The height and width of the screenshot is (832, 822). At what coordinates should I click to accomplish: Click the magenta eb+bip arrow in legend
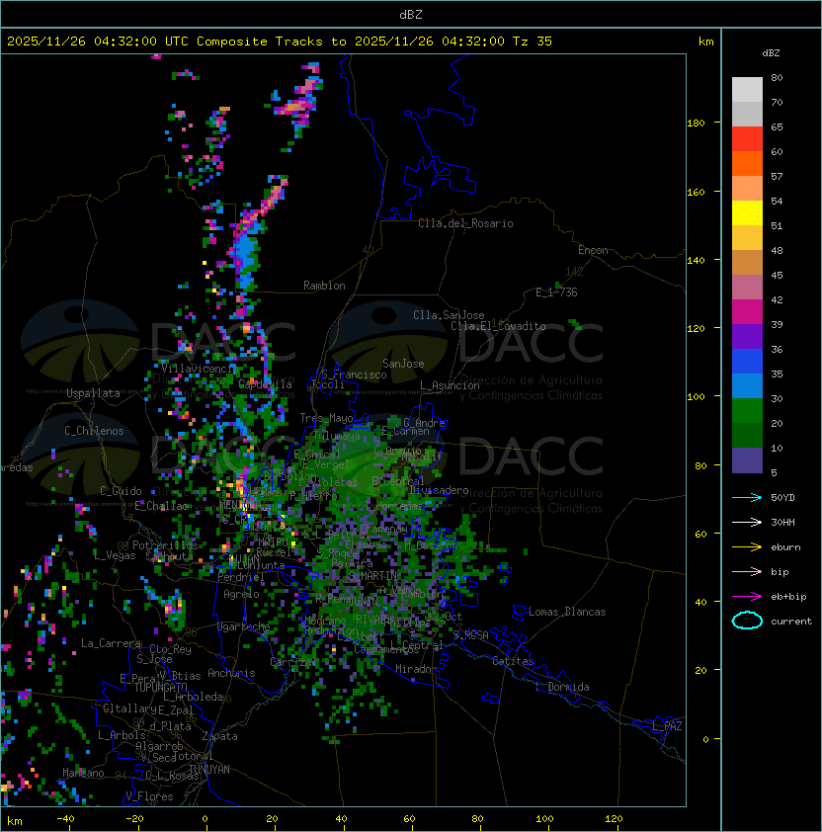[x=747, y=597]
